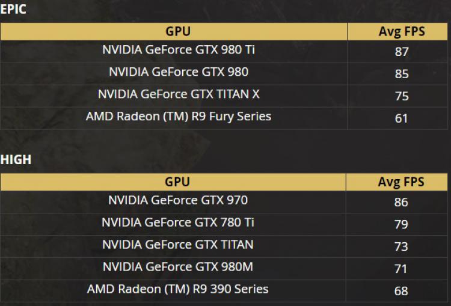Click the 87 average FPS value

(402, 52)
